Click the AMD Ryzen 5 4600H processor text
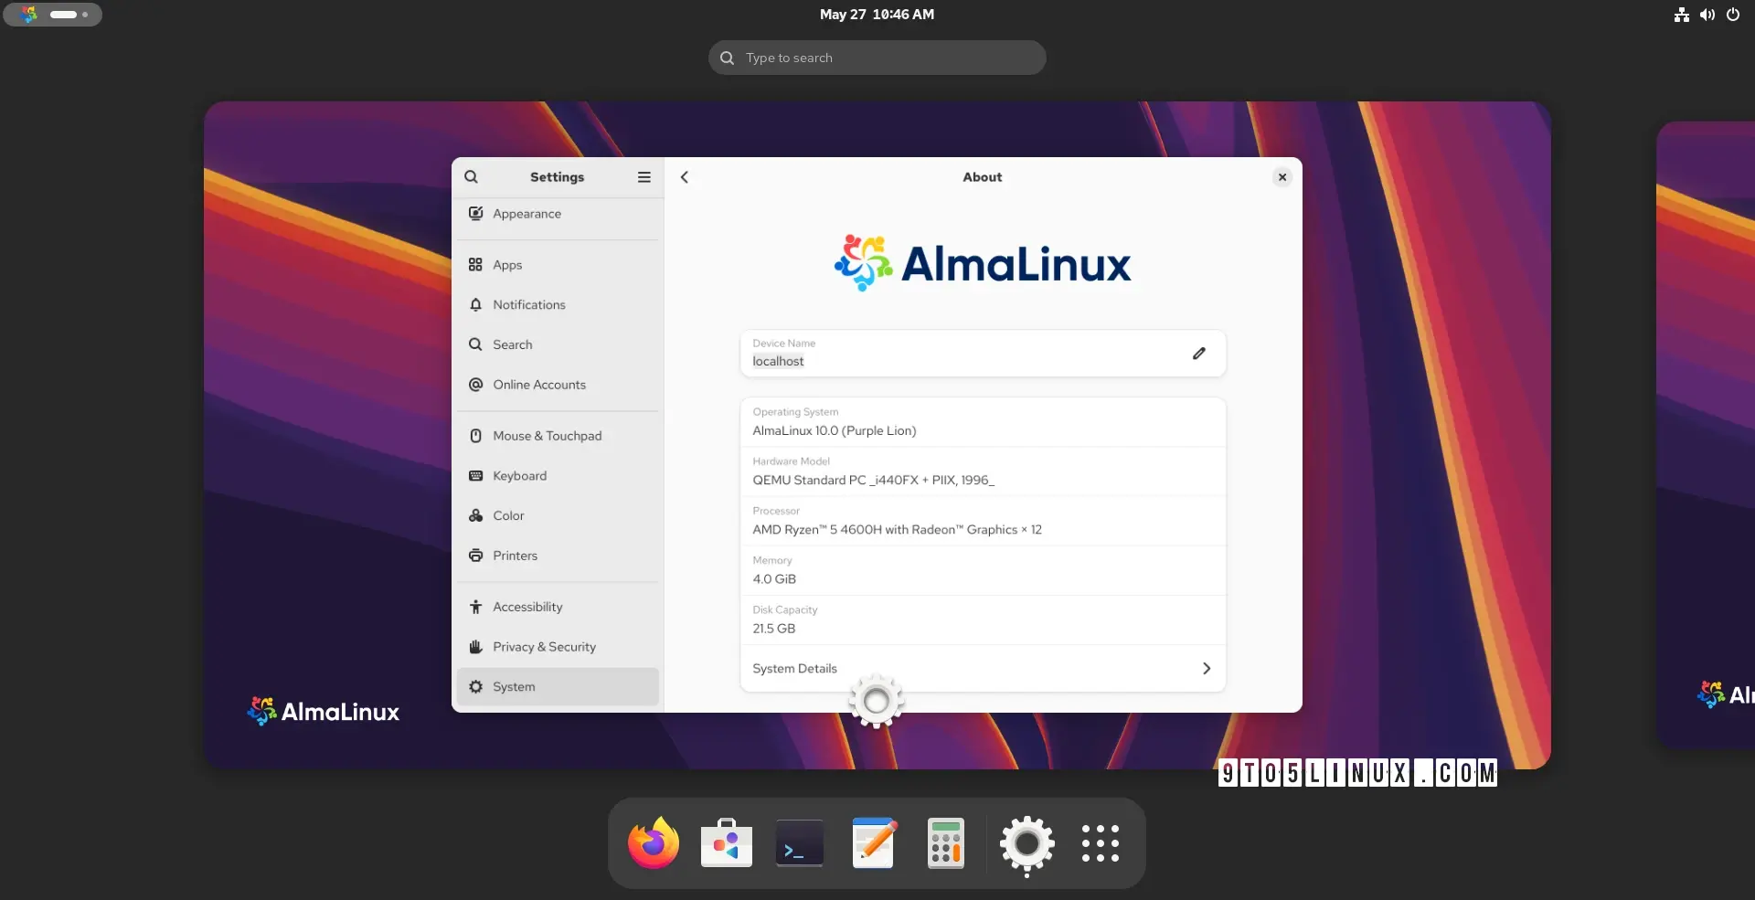The width and height of the screenshot is (1755, 900). pos(897,530)
